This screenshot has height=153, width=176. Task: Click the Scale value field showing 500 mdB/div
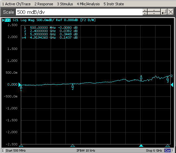[x=79, y=12]
